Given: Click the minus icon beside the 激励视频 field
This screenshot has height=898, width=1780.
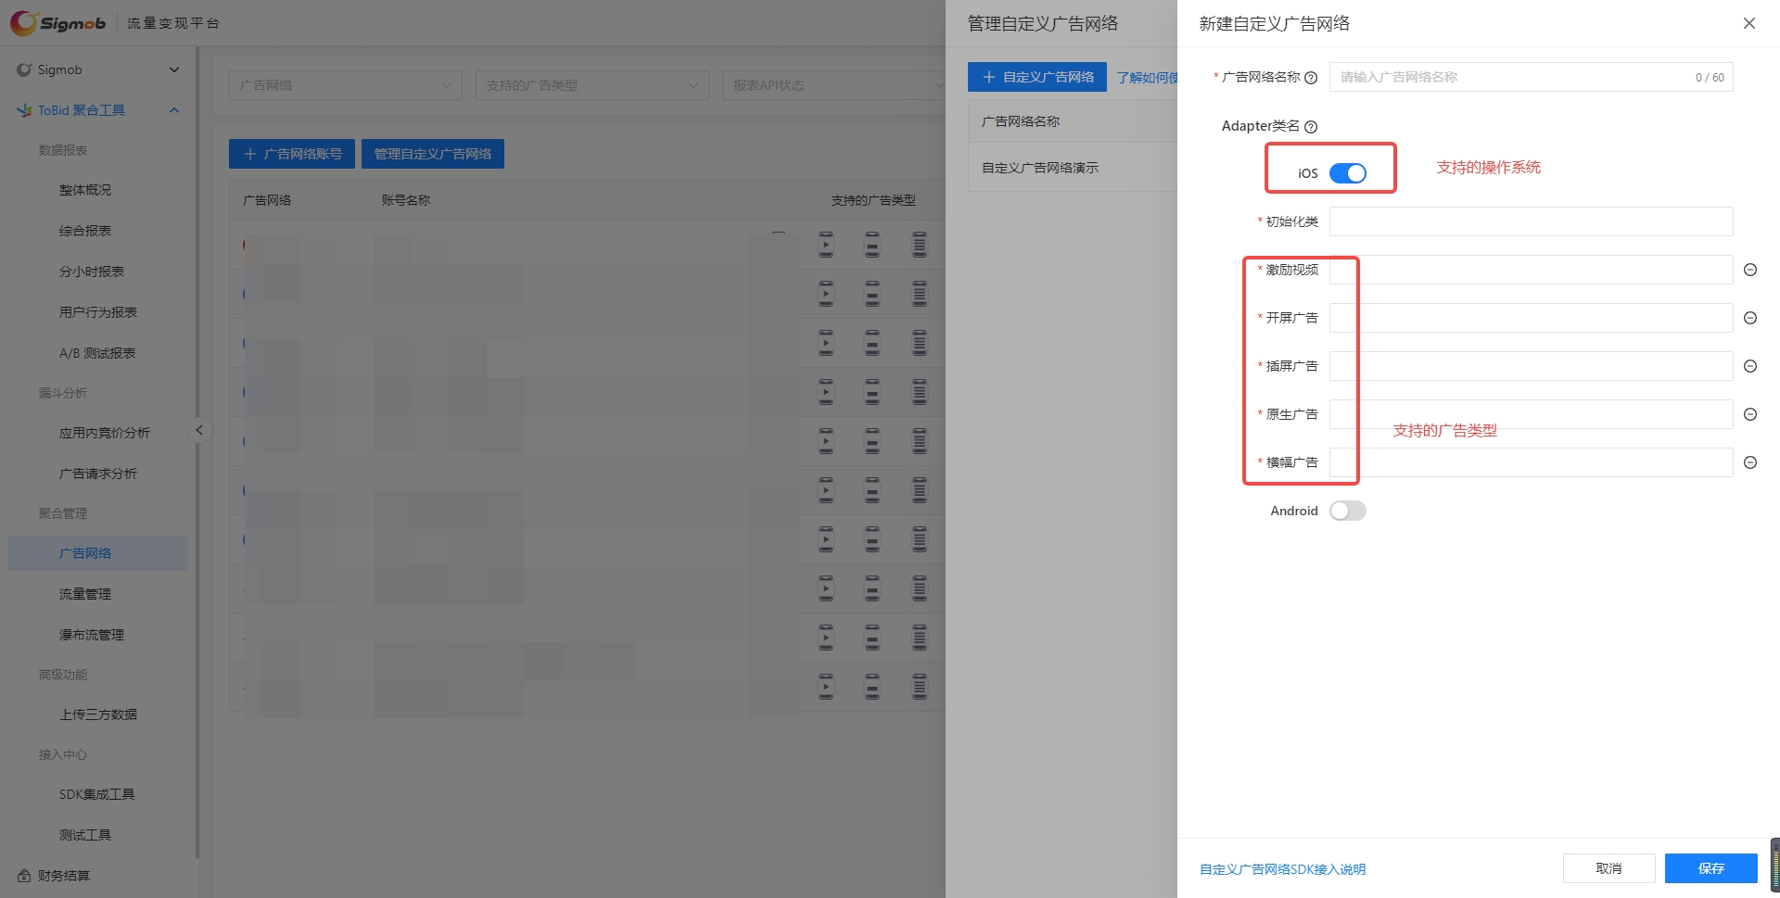Looking at the screenshot, I should tap(1750, 270).
